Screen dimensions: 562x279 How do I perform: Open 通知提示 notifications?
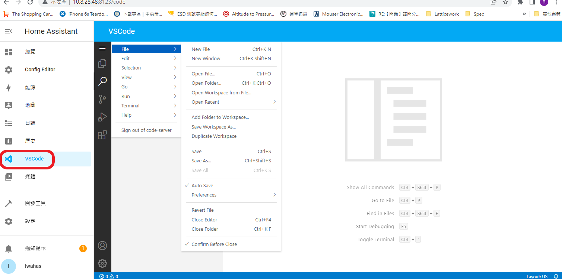coord(47,248)
